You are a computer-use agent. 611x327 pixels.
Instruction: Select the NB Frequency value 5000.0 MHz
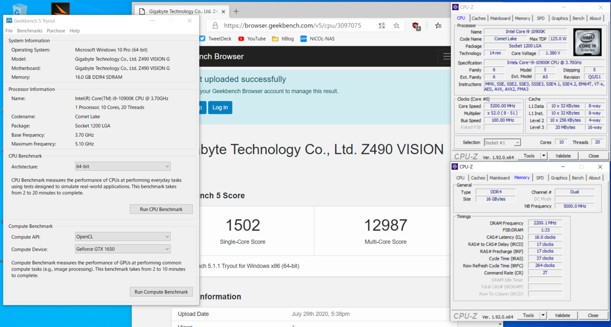click(x=574, y=206)
